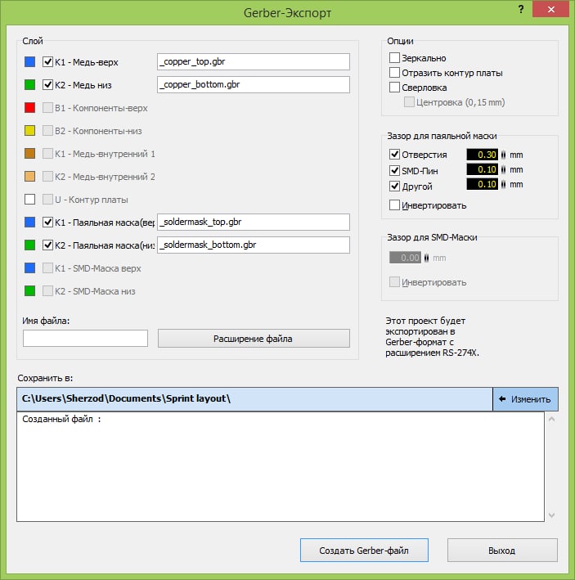Click the green swatch for K2 - Паяльная маска

pyautogui.click(x=30, y=245)
